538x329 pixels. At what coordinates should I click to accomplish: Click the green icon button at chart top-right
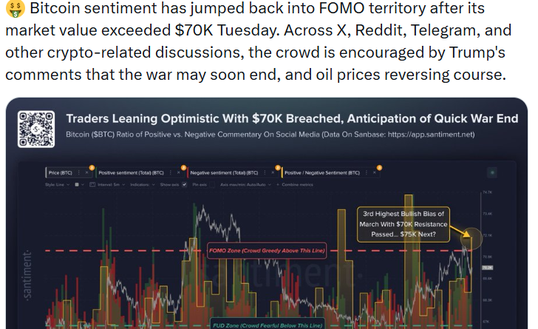pos(493,172)
